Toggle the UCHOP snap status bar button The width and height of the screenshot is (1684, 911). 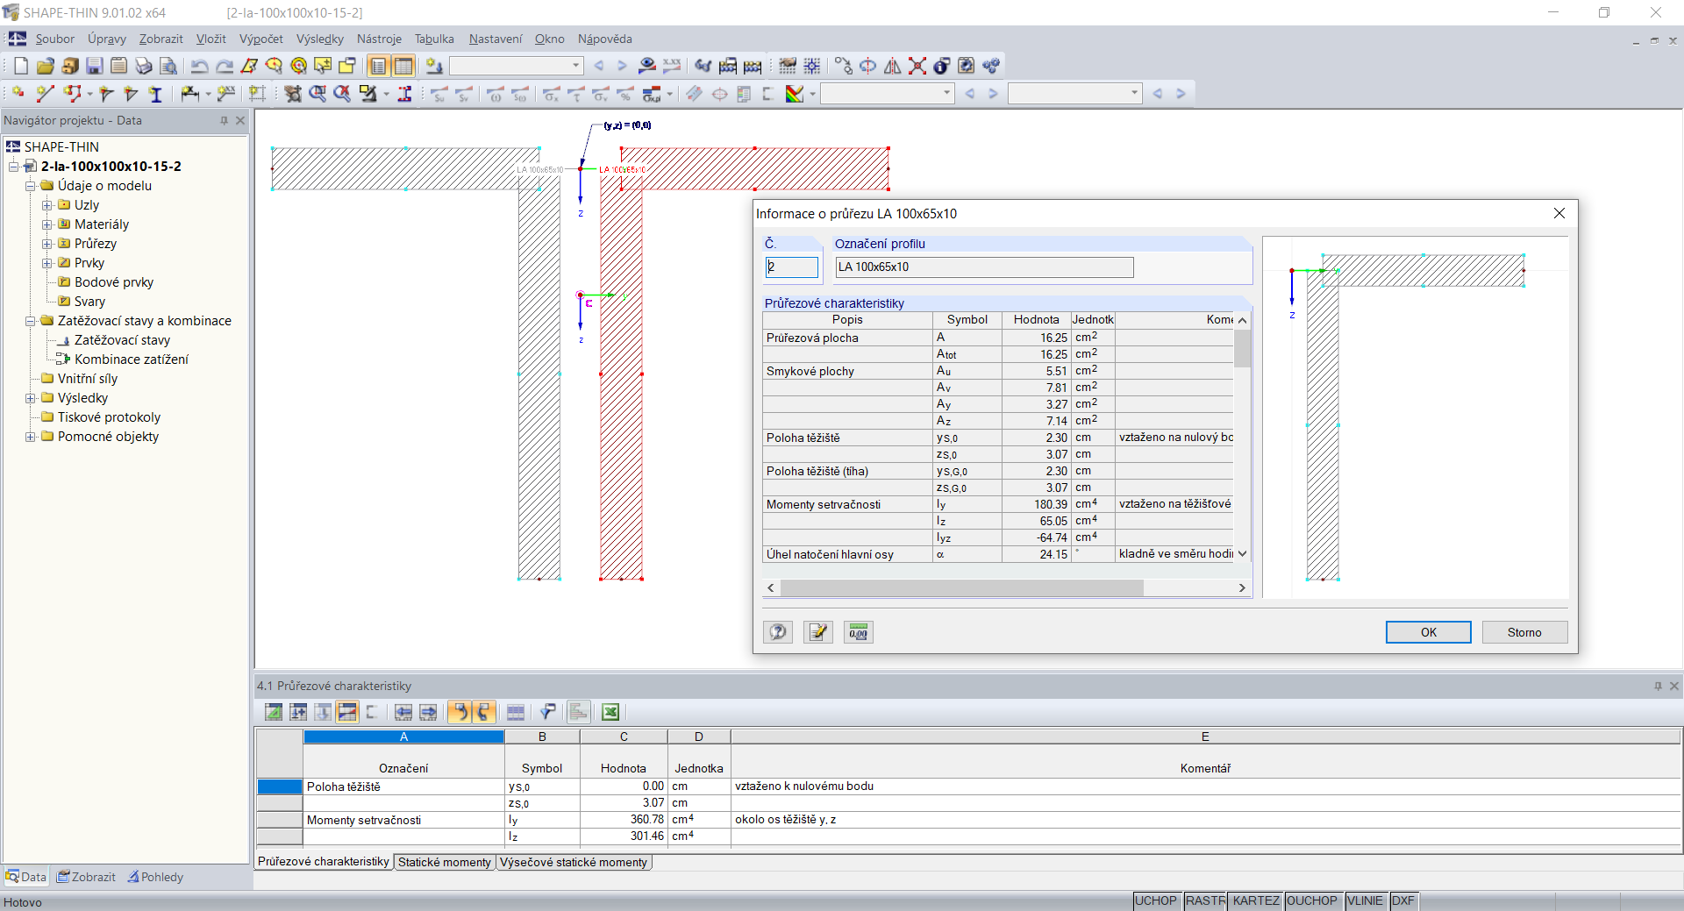point(1155,900)
